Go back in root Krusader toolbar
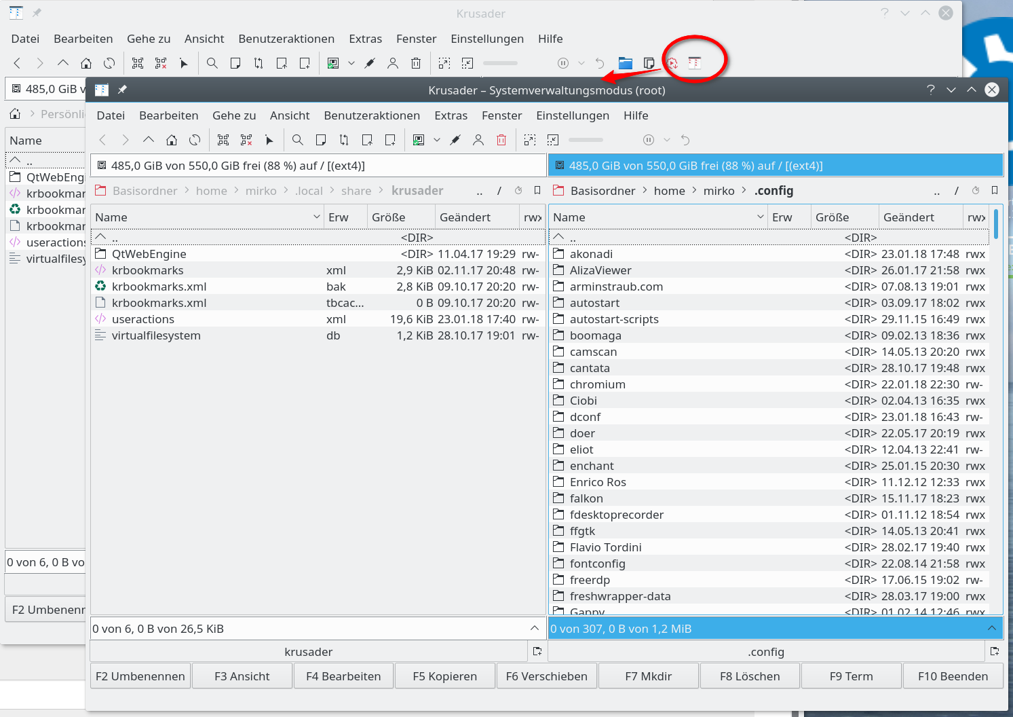The image size is (1013, 717). [102, 140]
